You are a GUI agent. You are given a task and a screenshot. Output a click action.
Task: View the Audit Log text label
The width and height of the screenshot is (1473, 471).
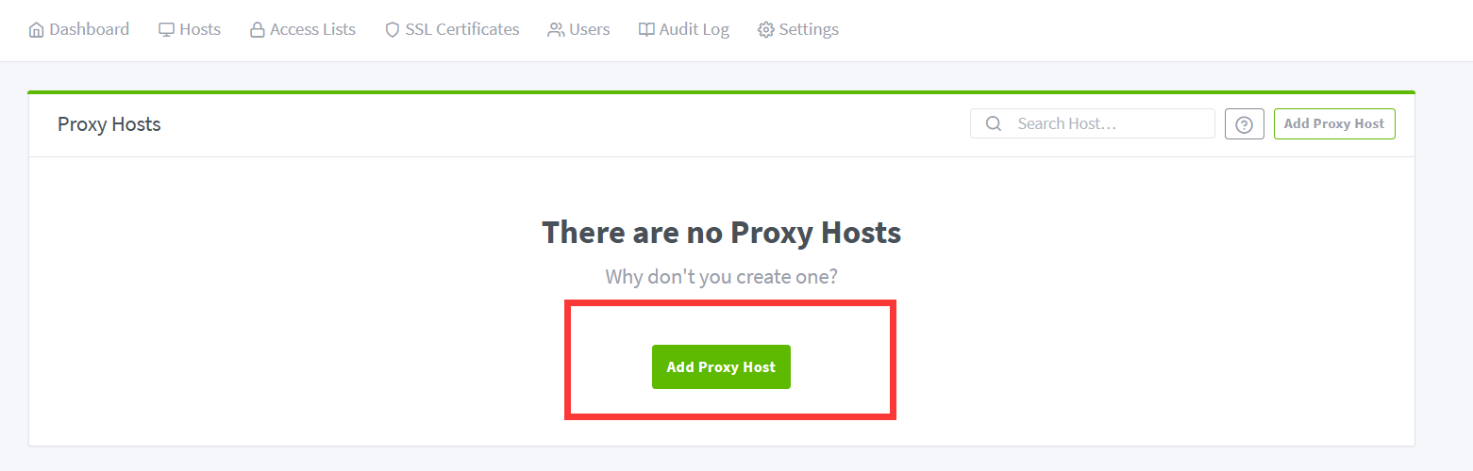point(695,29)
